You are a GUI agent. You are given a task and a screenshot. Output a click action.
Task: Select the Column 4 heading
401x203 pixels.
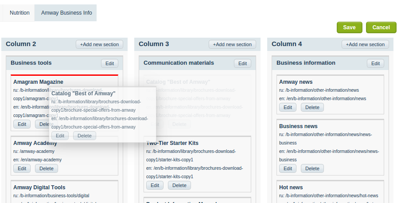coord(287,44)
